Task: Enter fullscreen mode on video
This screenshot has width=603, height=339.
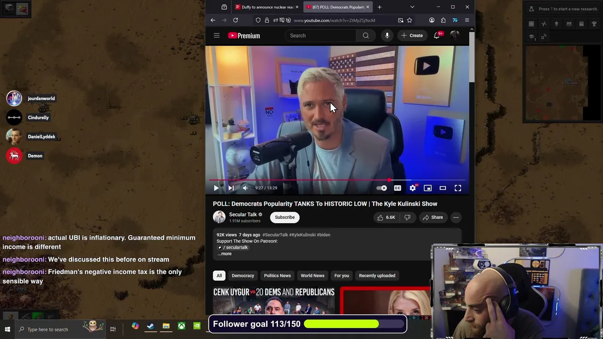Action: click(458, 188)
